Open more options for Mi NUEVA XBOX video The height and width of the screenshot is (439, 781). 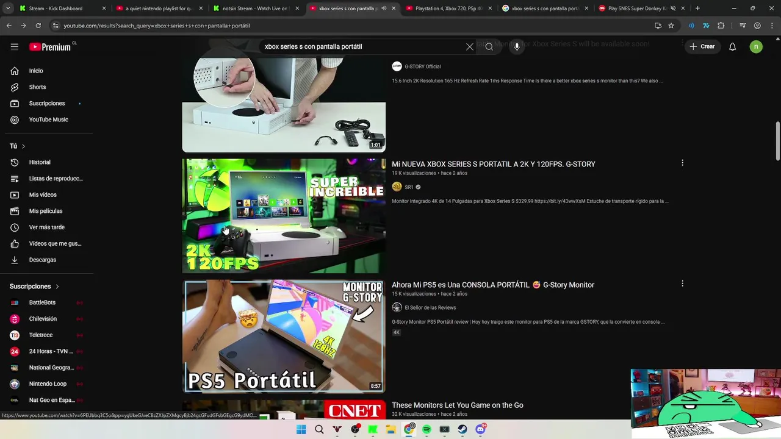coord(682,163)
